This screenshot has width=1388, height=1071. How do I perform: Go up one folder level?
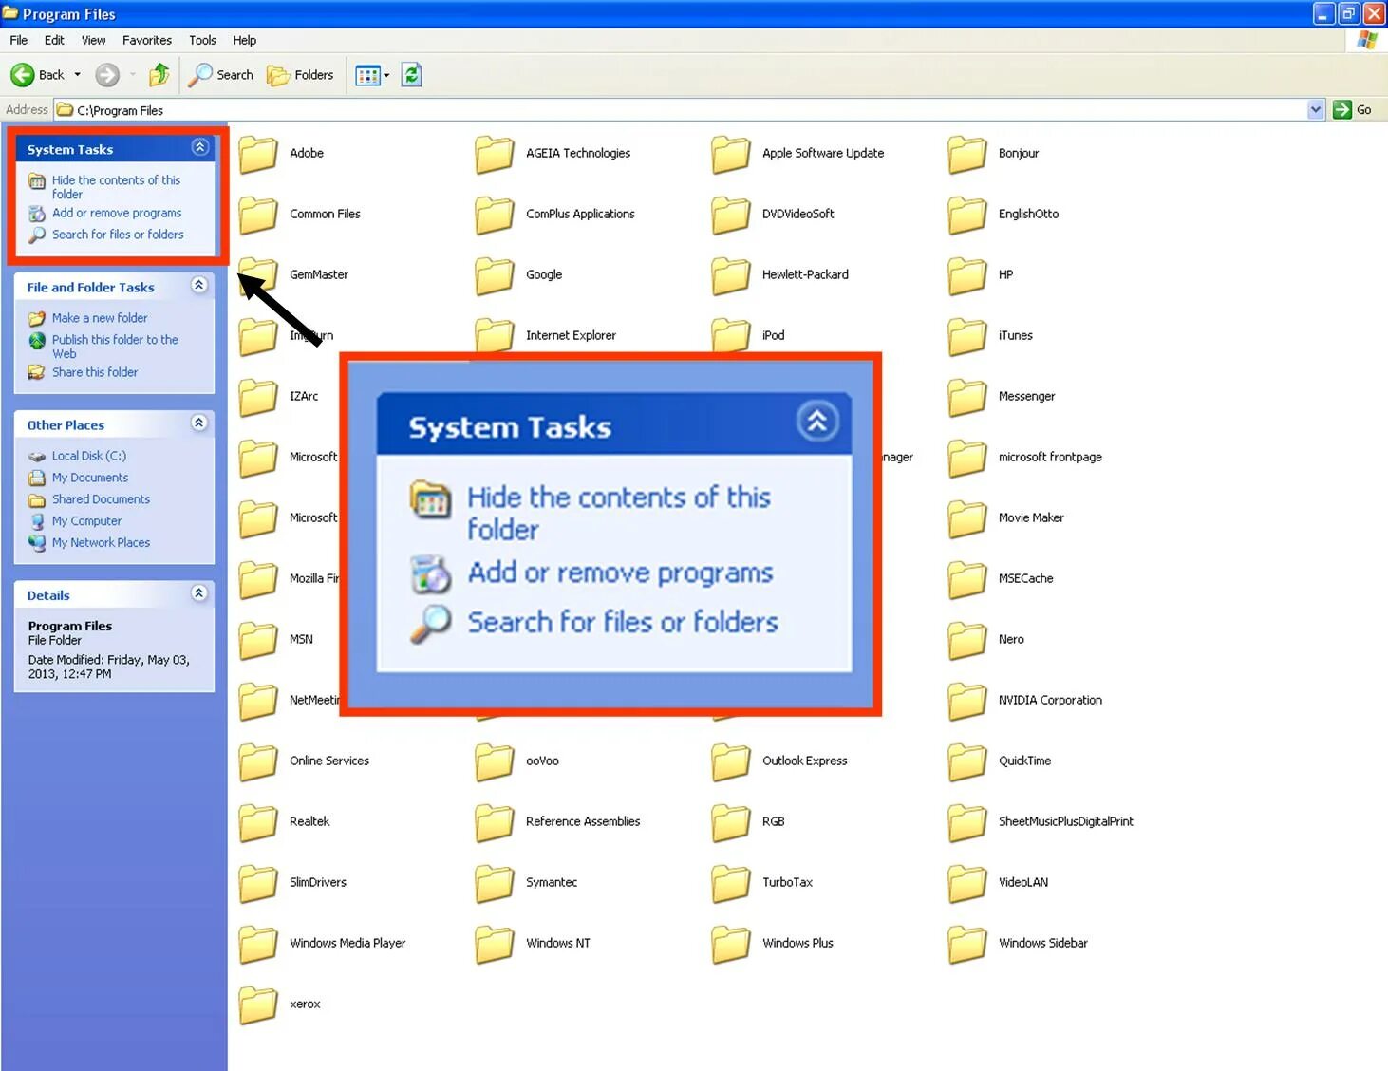pyautogui.click(x=159, y=74)
